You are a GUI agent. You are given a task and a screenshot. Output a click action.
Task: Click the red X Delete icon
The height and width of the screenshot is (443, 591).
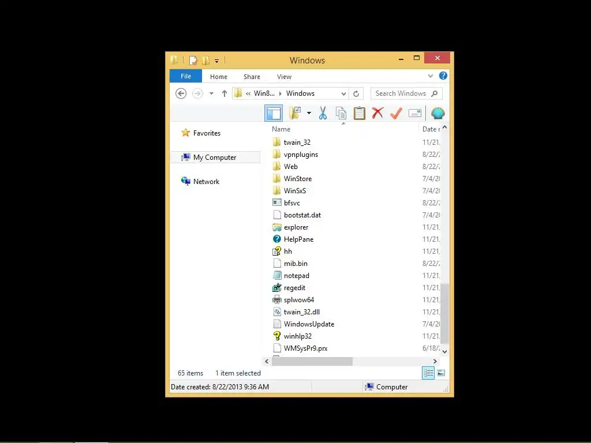click(x=377, y=113)
